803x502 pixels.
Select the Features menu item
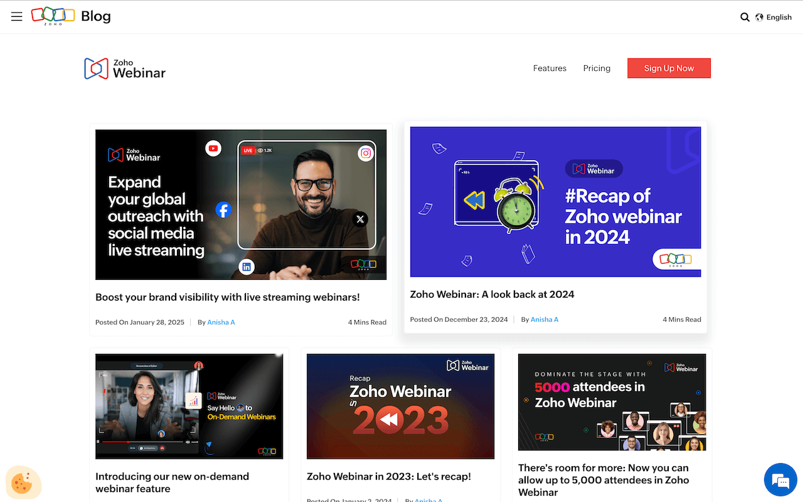tap(550, 68)
